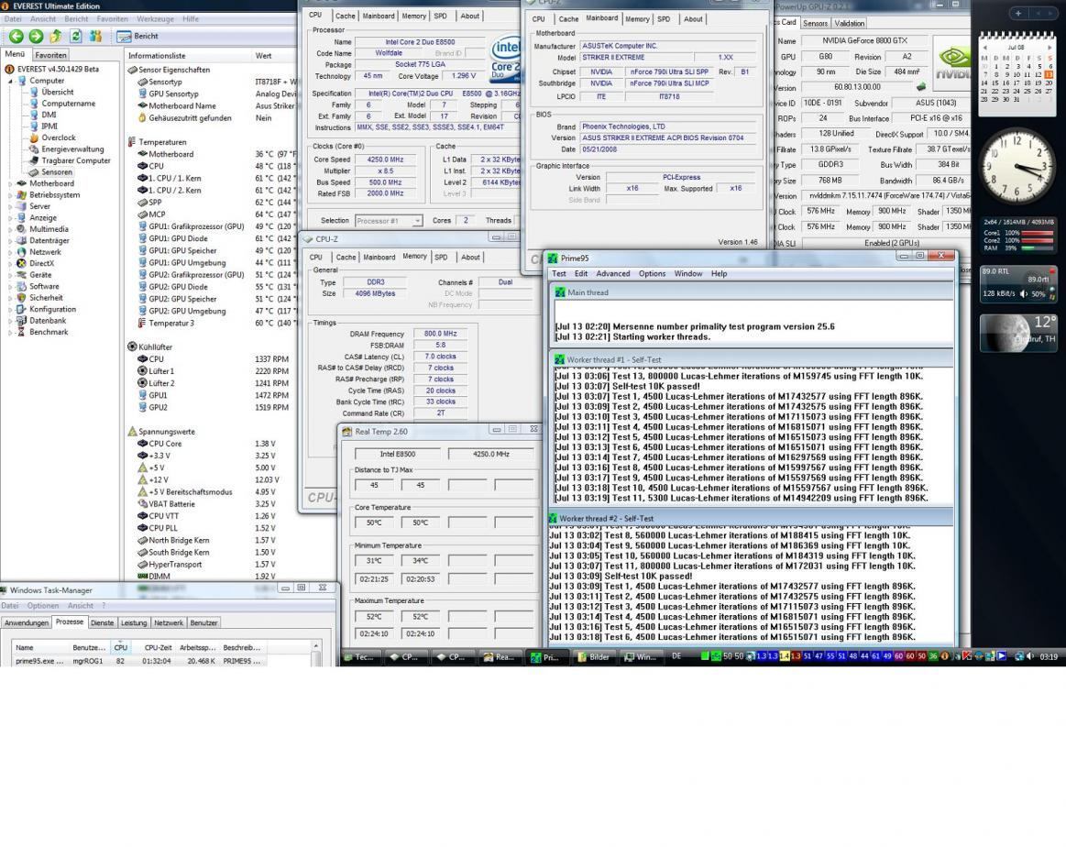
Task: Click Spannungswerte warning icon in EVEREST list
Action: point(132,432)
